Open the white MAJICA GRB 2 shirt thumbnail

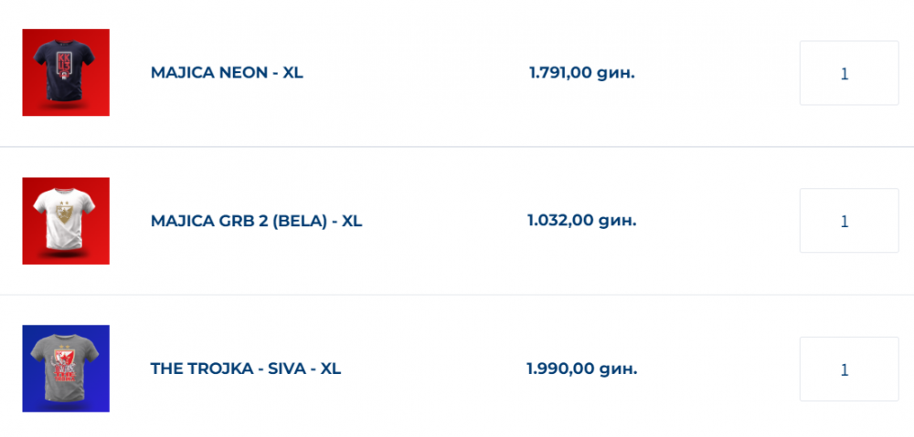click(x=66, y=221)
